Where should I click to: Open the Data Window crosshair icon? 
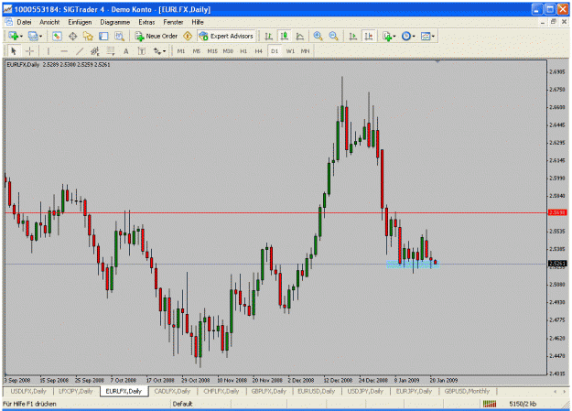tap(72, 36)
